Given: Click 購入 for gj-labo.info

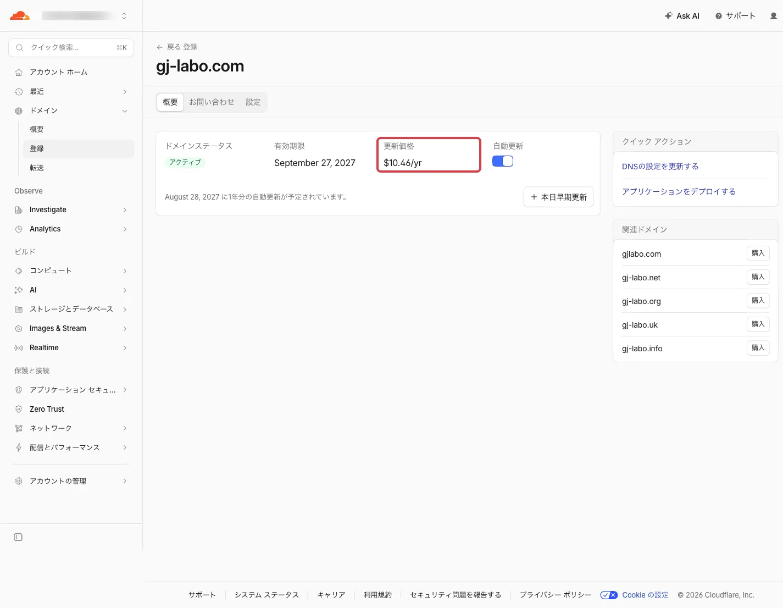Looking at the screenshot, I should coord(758,348).
